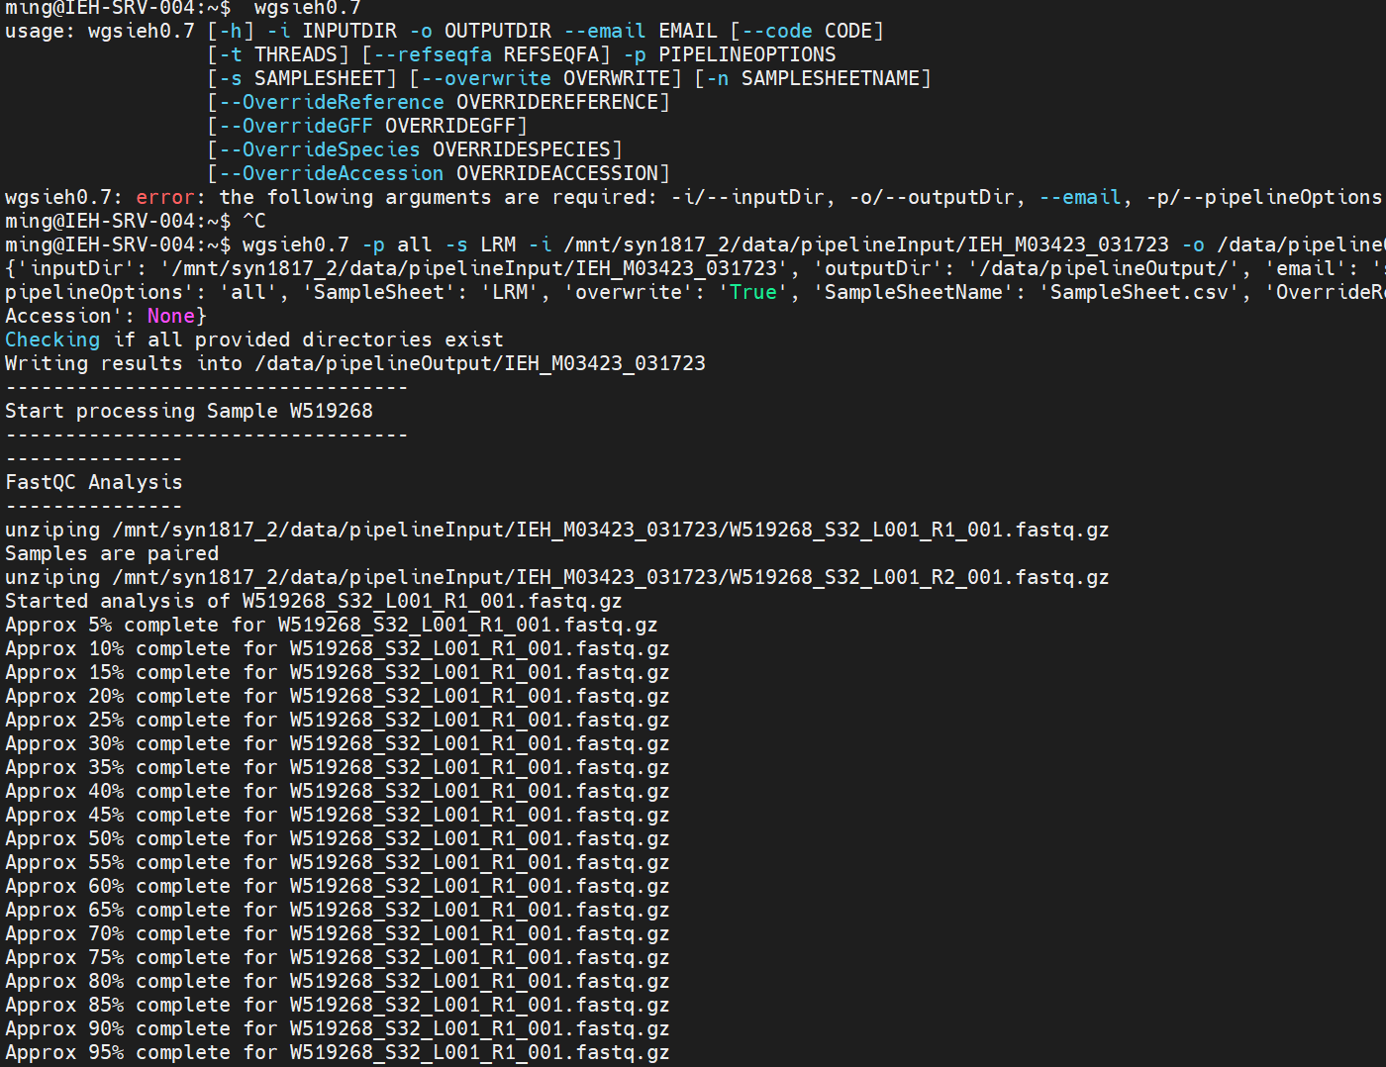This screenshot has width=1386, height=1067.
Task: Click the 'usage: wgsieh0.7' text
Action: point(100,31)
